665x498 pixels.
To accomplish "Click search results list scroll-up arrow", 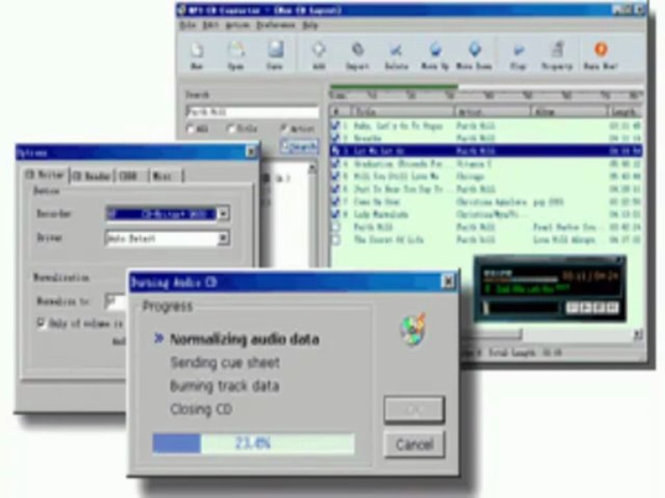I will click(x=312, y=169).
